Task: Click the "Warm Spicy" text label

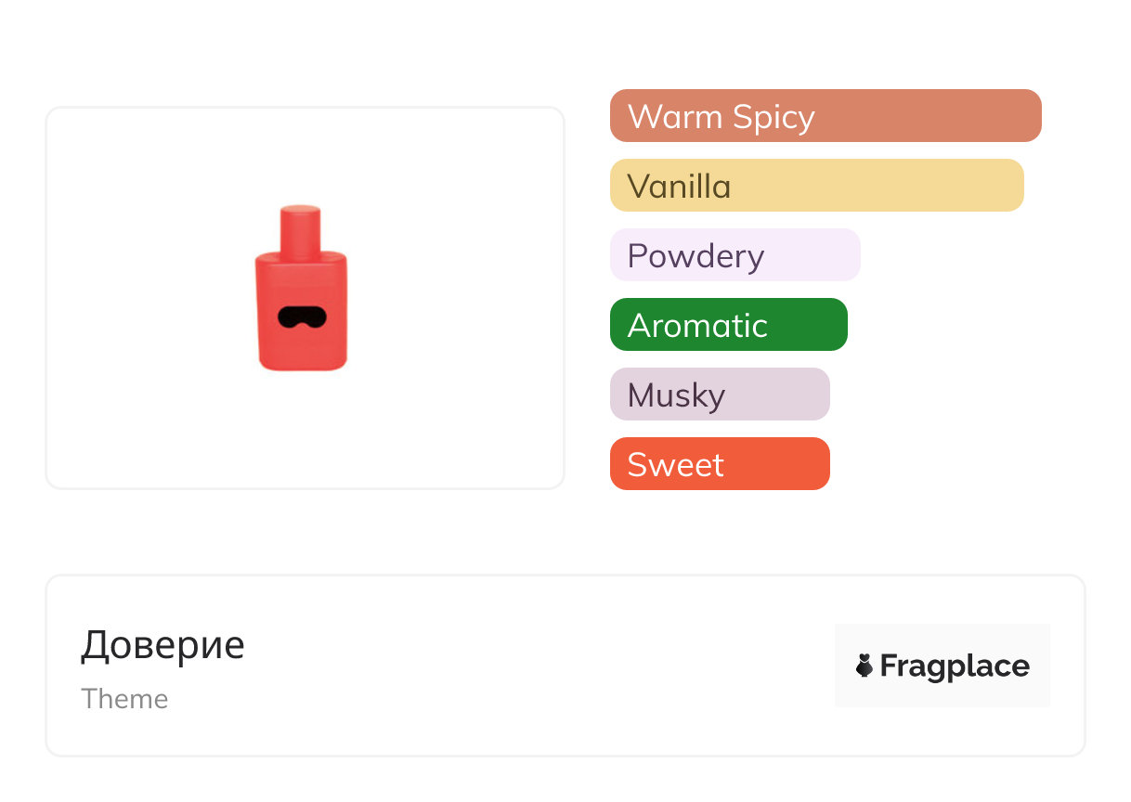Action: (x=721, y=117)
